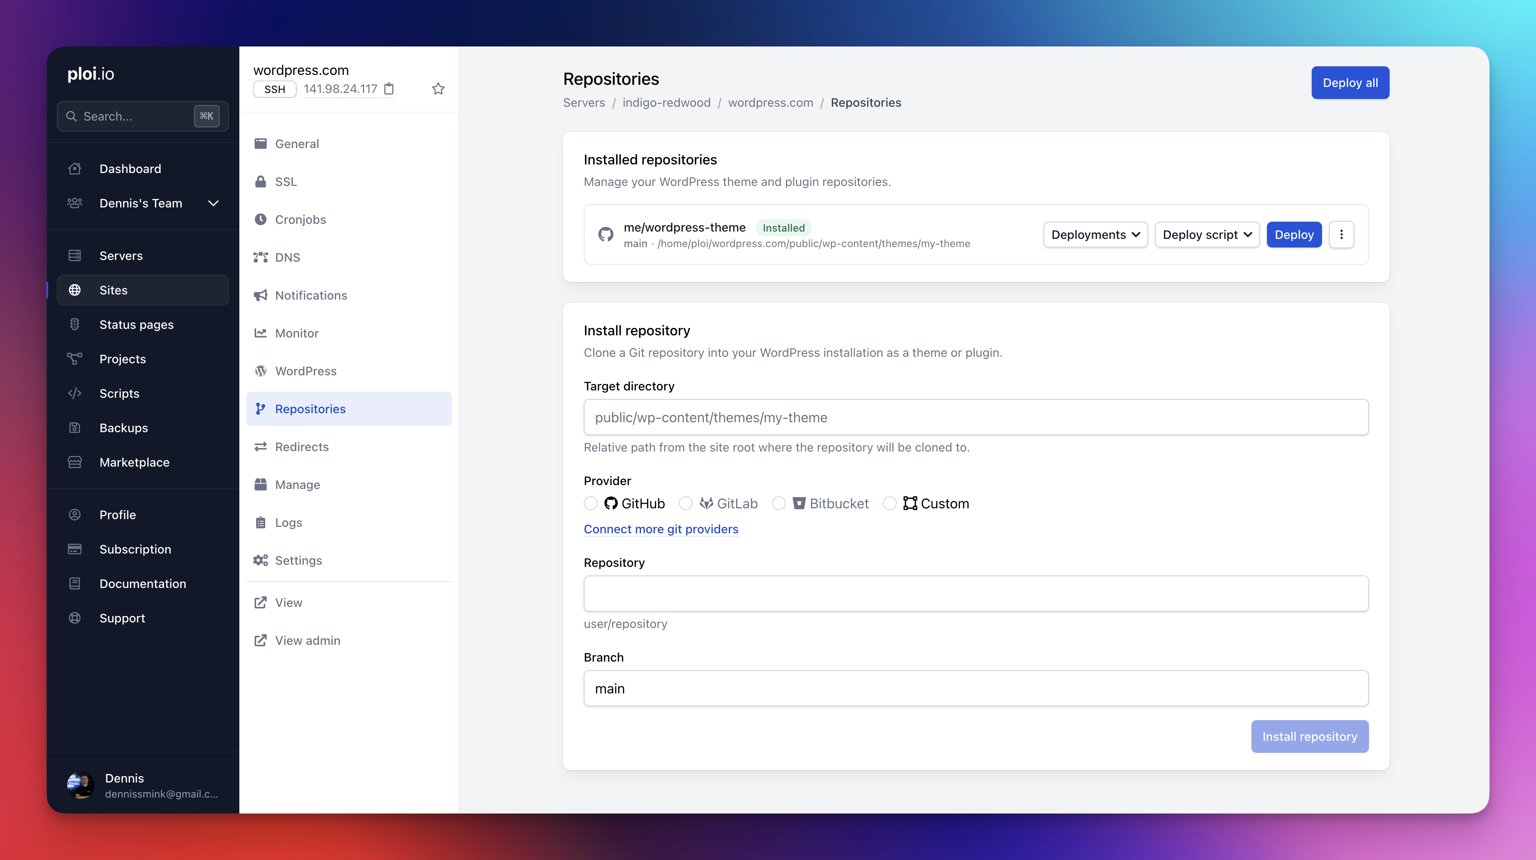
Task: Go to Redirects in site menu
Action: 302,446
